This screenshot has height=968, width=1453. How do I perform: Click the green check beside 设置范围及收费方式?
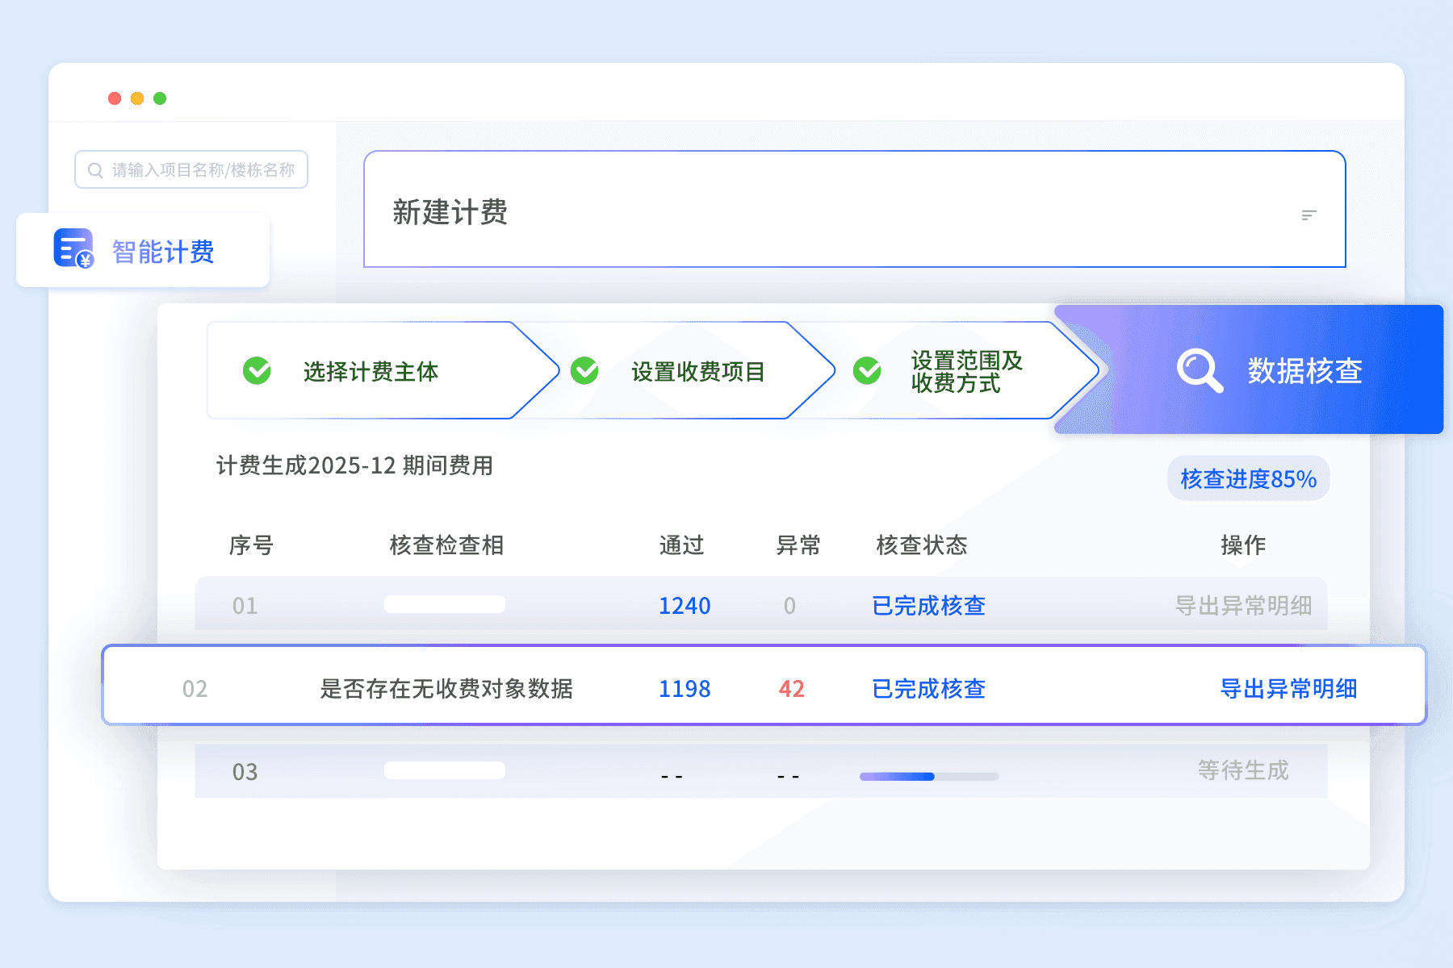[867, 371]
